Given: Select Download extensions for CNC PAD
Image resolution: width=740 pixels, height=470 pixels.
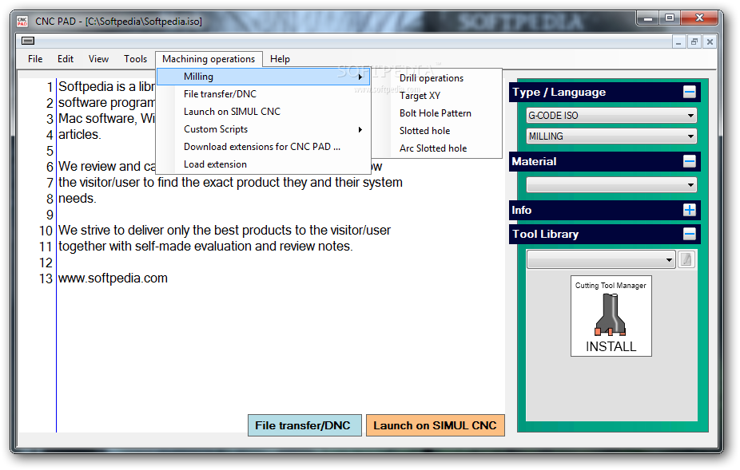Looking at the screenshot, I should point(264,147).
